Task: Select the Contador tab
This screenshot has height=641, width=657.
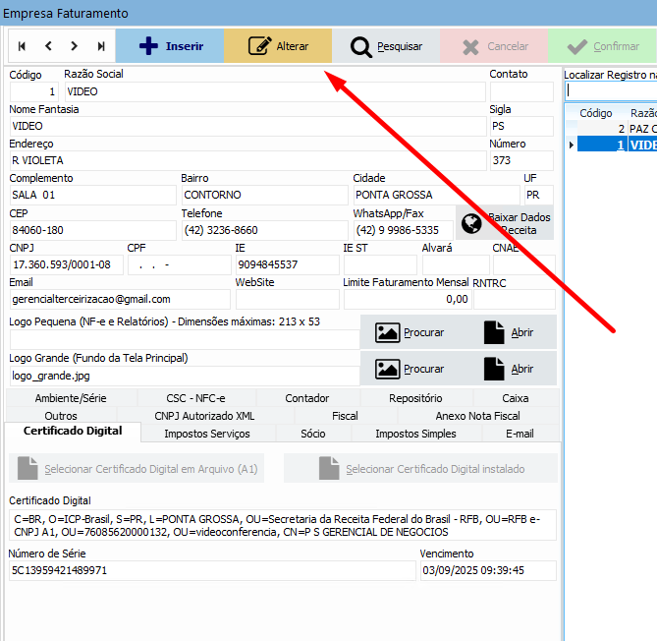Action: [307, 398]
